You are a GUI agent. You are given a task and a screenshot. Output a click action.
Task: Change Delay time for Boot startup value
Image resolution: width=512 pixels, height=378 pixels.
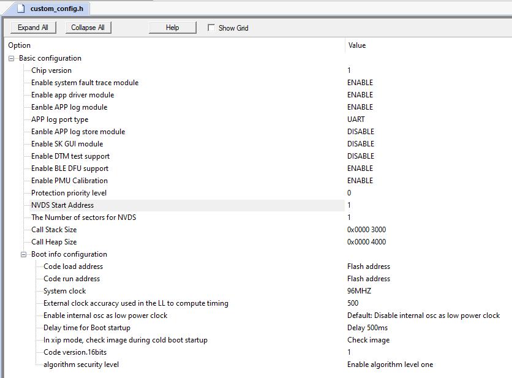[x=367, y=328]
